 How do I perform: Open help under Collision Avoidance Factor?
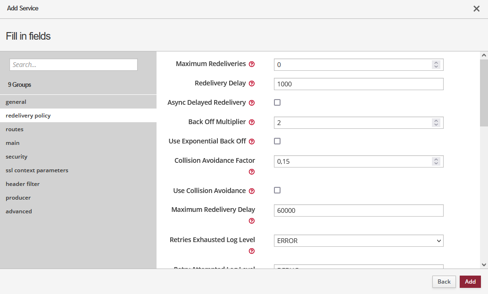pos(252,172)
